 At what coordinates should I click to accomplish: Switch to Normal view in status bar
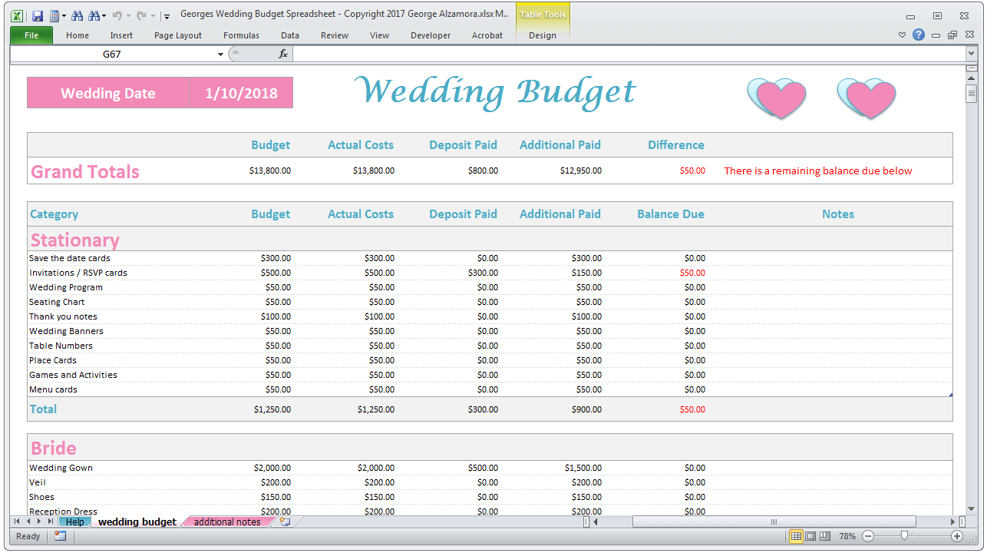796,536
